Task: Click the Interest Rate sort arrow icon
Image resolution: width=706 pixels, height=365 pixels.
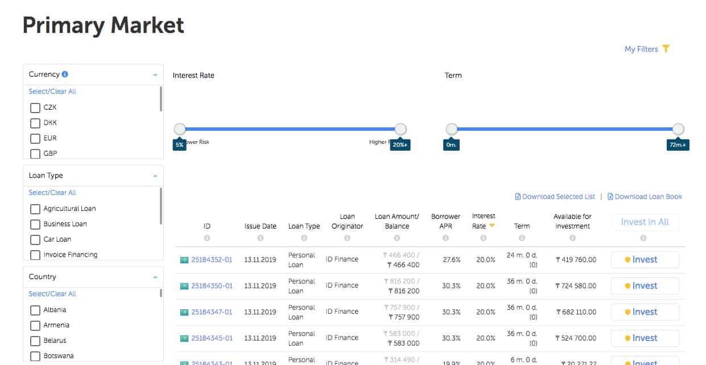Action: pos(492,226)
